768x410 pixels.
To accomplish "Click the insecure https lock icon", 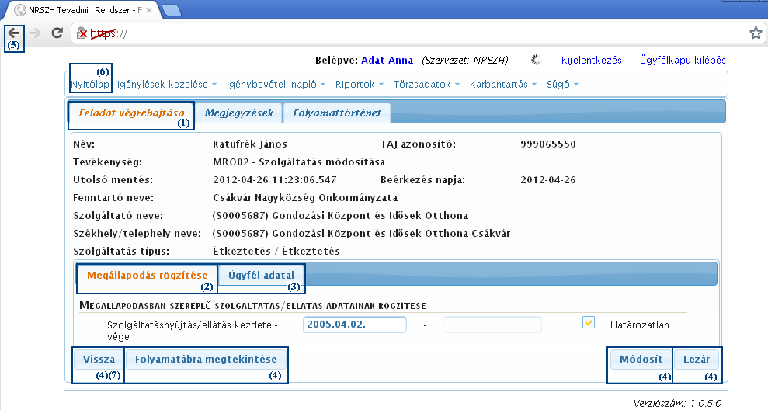I will 82,33.
